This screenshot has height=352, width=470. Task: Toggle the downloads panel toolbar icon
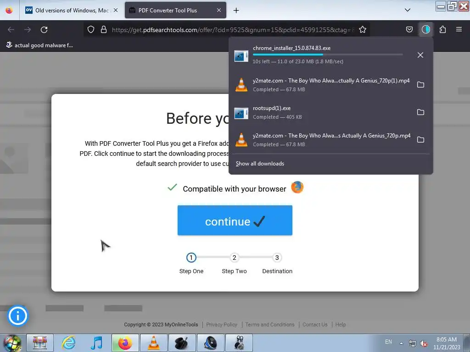pos(426,29)
